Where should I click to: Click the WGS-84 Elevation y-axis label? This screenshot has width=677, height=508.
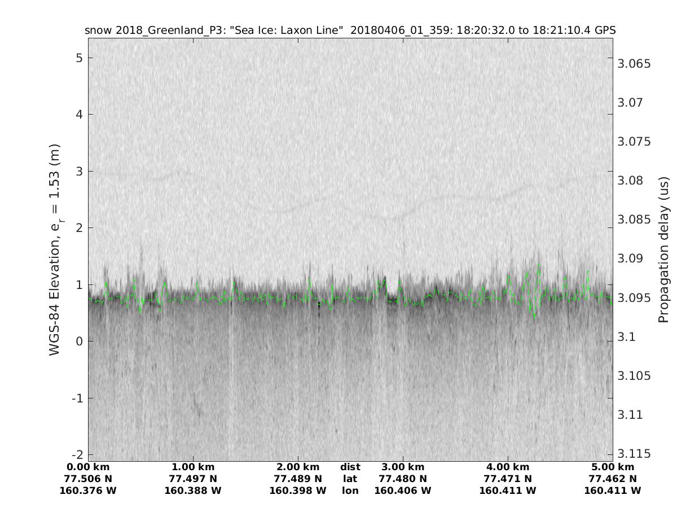[x=55, y=249]
